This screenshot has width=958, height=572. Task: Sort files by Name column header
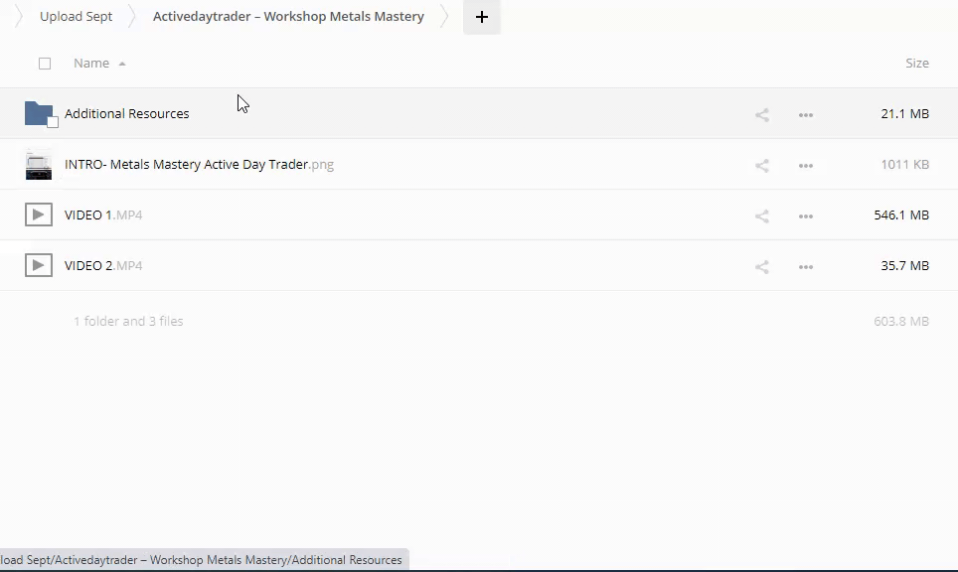tap(91, 64)
